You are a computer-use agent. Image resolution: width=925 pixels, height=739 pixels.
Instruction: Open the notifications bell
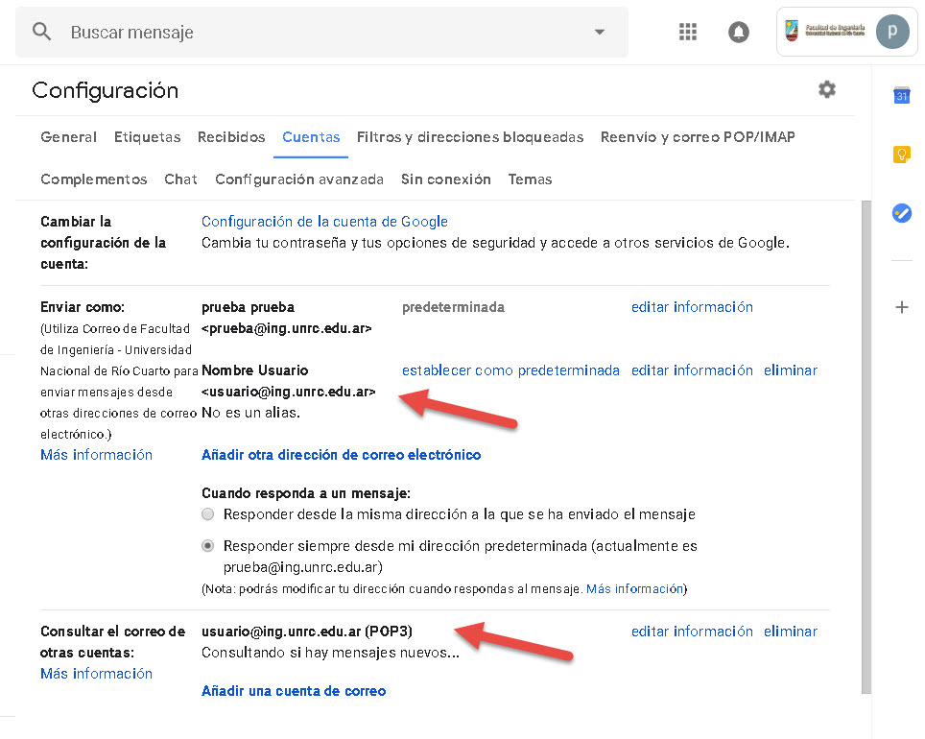coord(739,32)
